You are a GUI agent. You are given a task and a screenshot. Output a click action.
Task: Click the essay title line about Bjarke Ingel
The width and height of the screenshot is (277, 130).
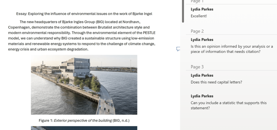pyautogui.click(x=84, y=14)
